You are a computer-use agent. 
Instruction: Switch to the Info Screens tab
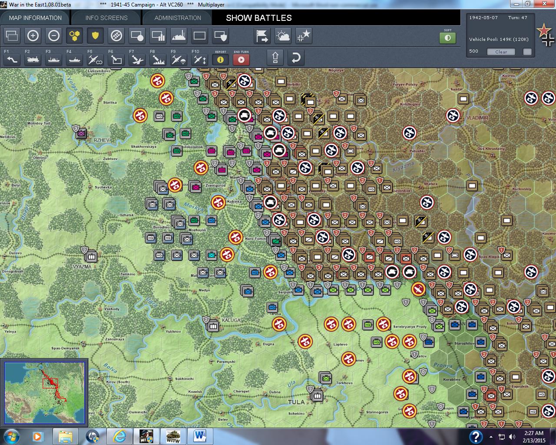pyautogui.click(x=106, y=18)
